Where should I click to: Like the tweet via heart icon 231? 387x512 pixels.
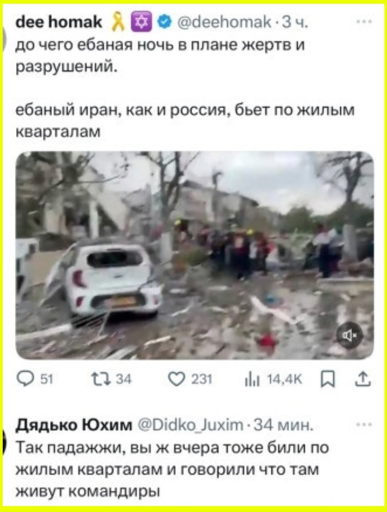click(176, 380)
